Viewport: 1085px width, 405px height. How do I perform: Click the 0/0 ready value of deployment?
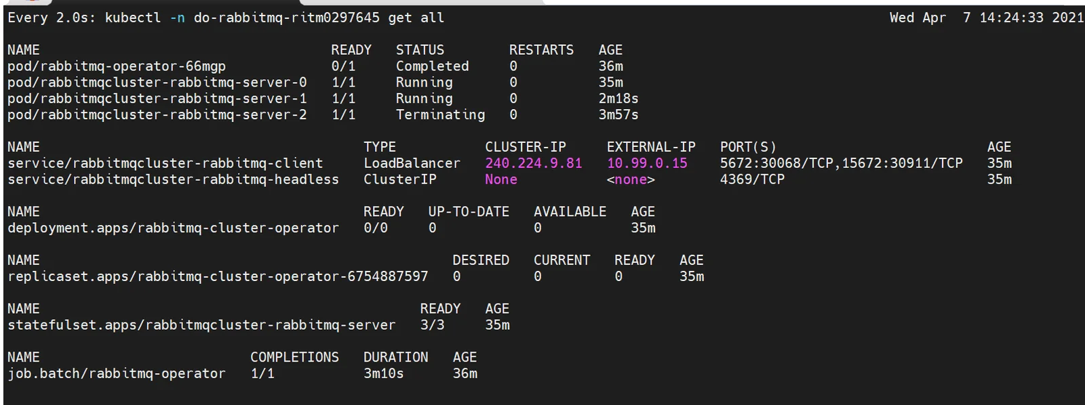[x=376, y=228]
